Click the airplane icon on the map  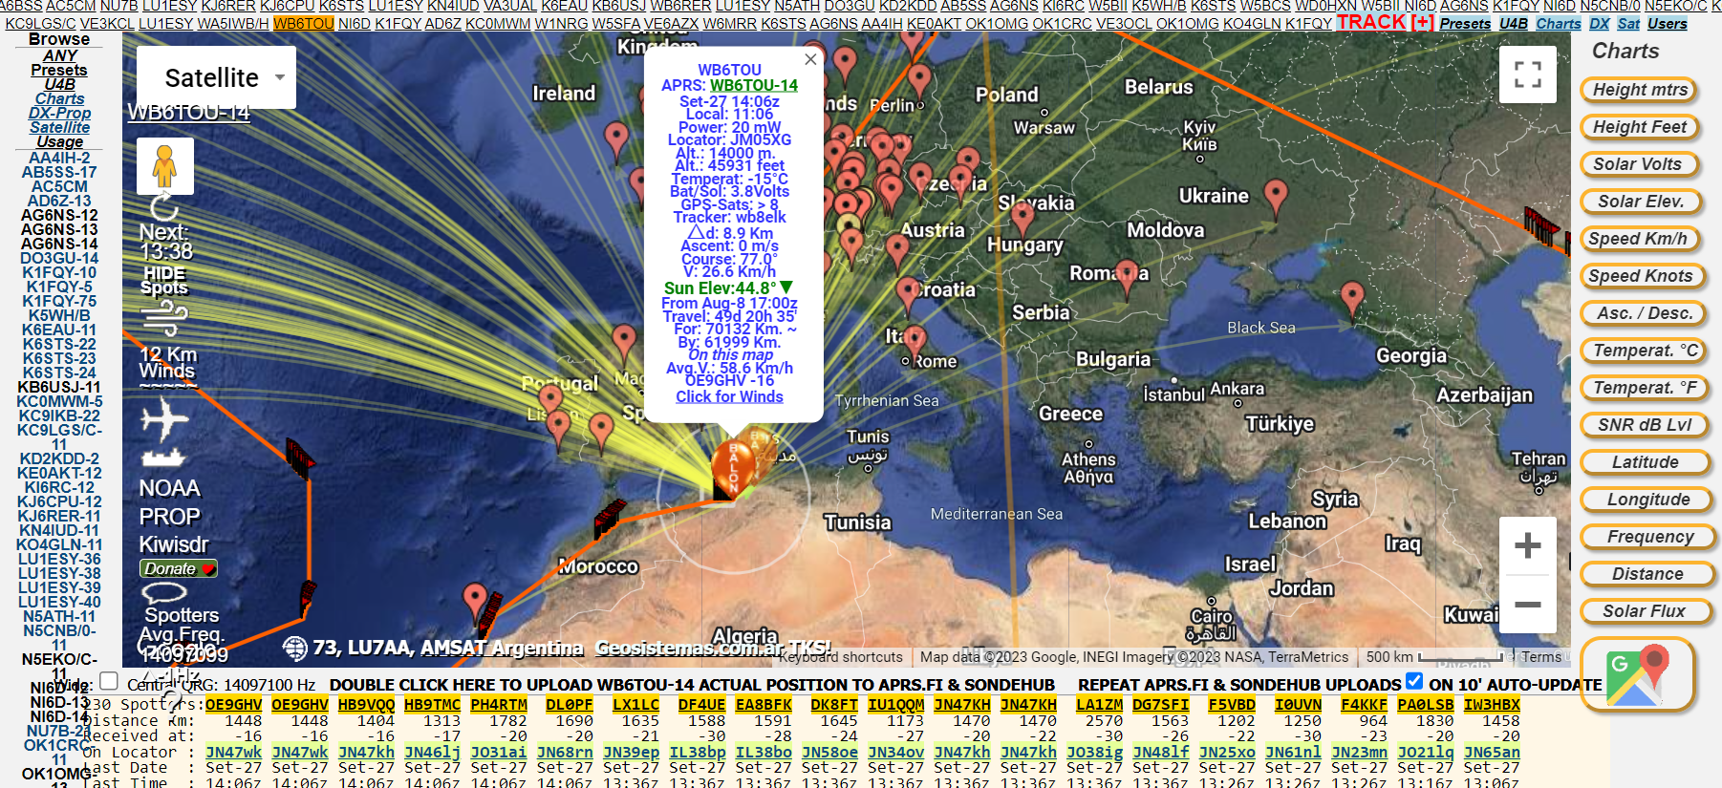click(164, 418)
